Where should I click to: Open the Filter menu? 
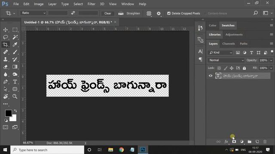(92, 4)
